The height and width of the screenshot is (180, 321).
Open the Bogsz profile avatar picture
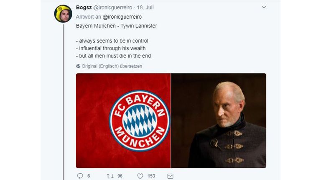point(63,14)
